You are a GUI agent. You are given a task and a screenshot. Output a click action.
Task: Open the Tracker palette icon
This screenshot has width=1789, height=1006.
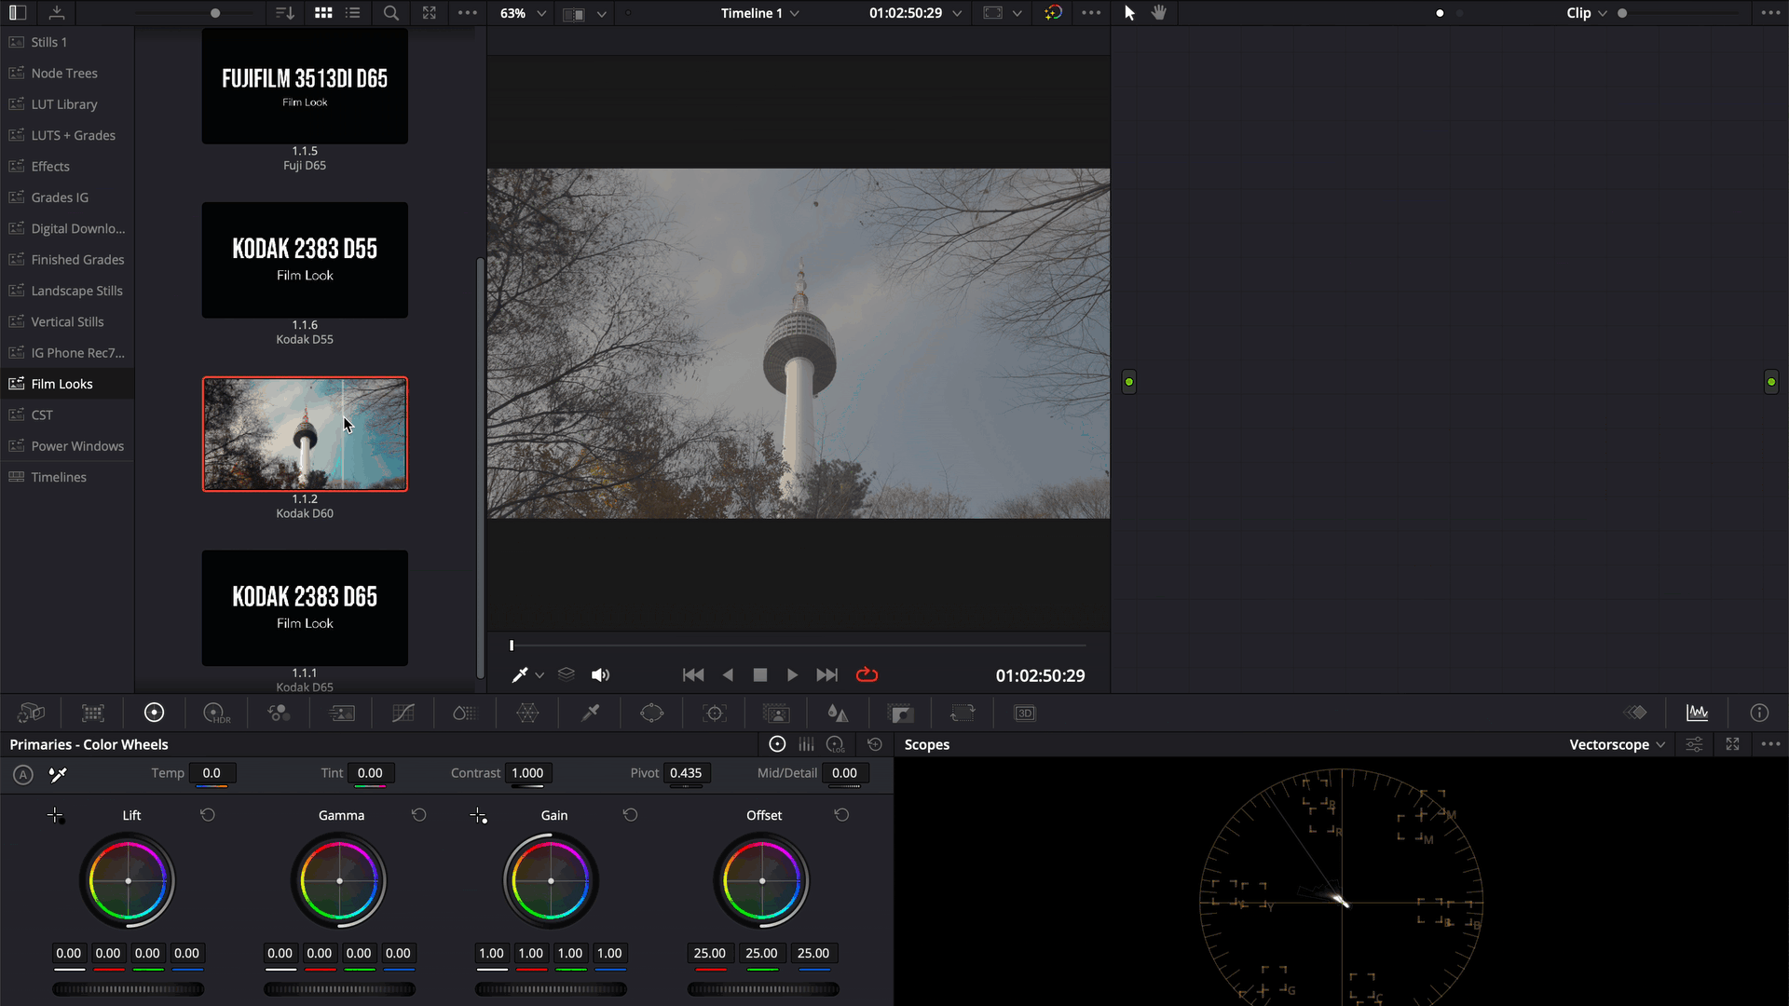[715, 714]
